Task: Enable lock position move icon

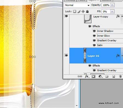Action: pos(83,11)
